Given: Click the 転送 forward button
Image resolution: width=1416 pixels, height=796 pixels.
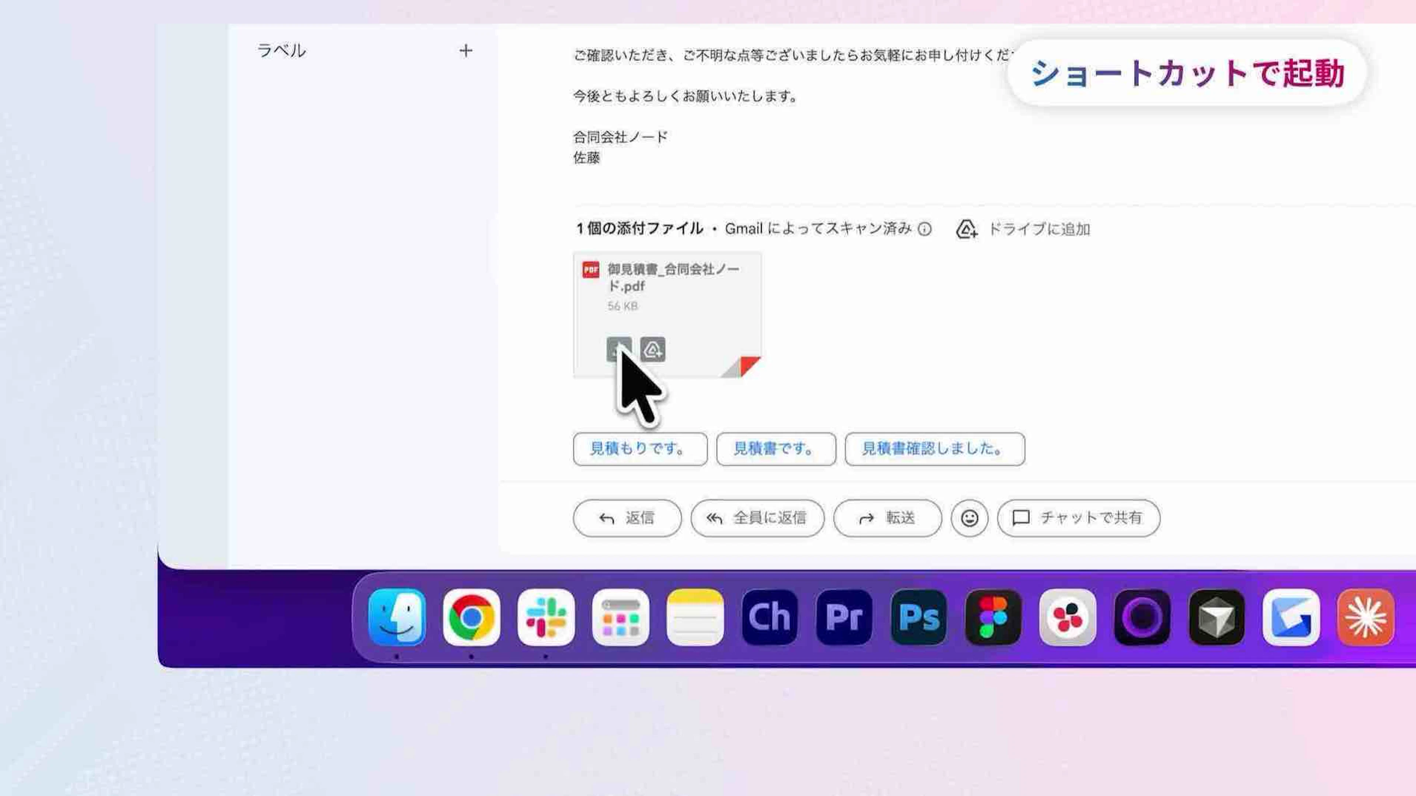Looking at the screenshot, I should [887, 518].
